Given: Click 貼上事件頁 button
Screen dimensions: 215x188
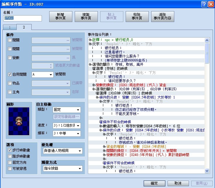Looking at the screenshot, I should pyautogui.click(x=112, y=16).
